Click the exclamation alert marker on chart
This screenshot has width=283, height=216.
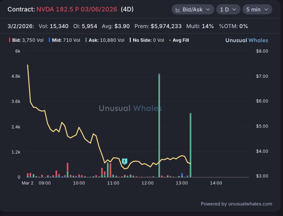point(124,161)
